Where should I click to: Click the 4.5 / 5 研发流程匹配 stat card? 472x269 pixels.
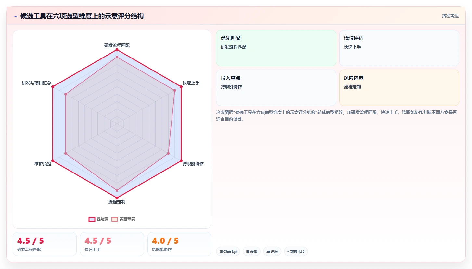[45, 244]
